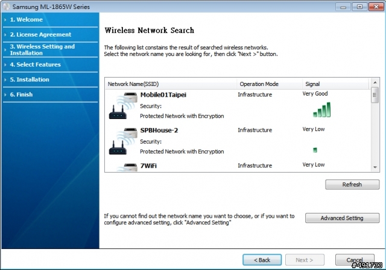The width and height of the screenshot is (386, 270).
Task: Maximize the Samsung ML-1865W Series window
Action: tap(359, 7)
